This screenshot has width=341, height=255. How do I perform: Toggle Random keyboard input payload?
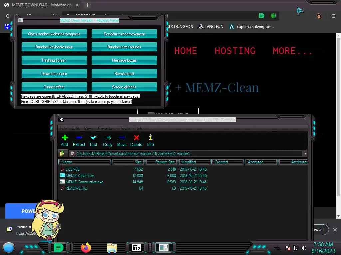pyautogui.click(x=54, y=47)
